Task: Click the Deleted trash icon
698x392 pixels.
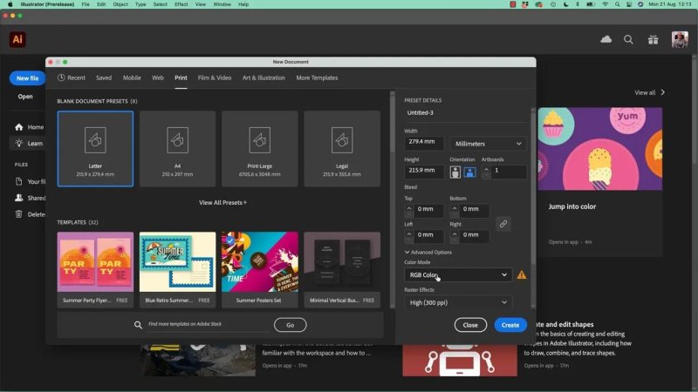Action: (x=18, y=214)
